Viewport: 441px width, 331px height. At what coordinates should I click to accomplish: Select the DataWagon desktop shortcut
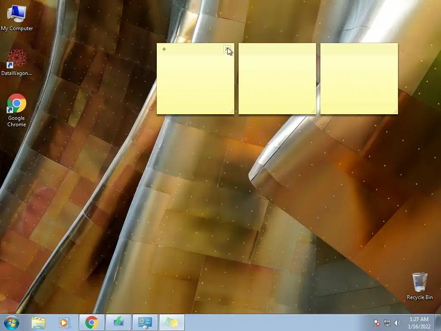tap(17, 62)
